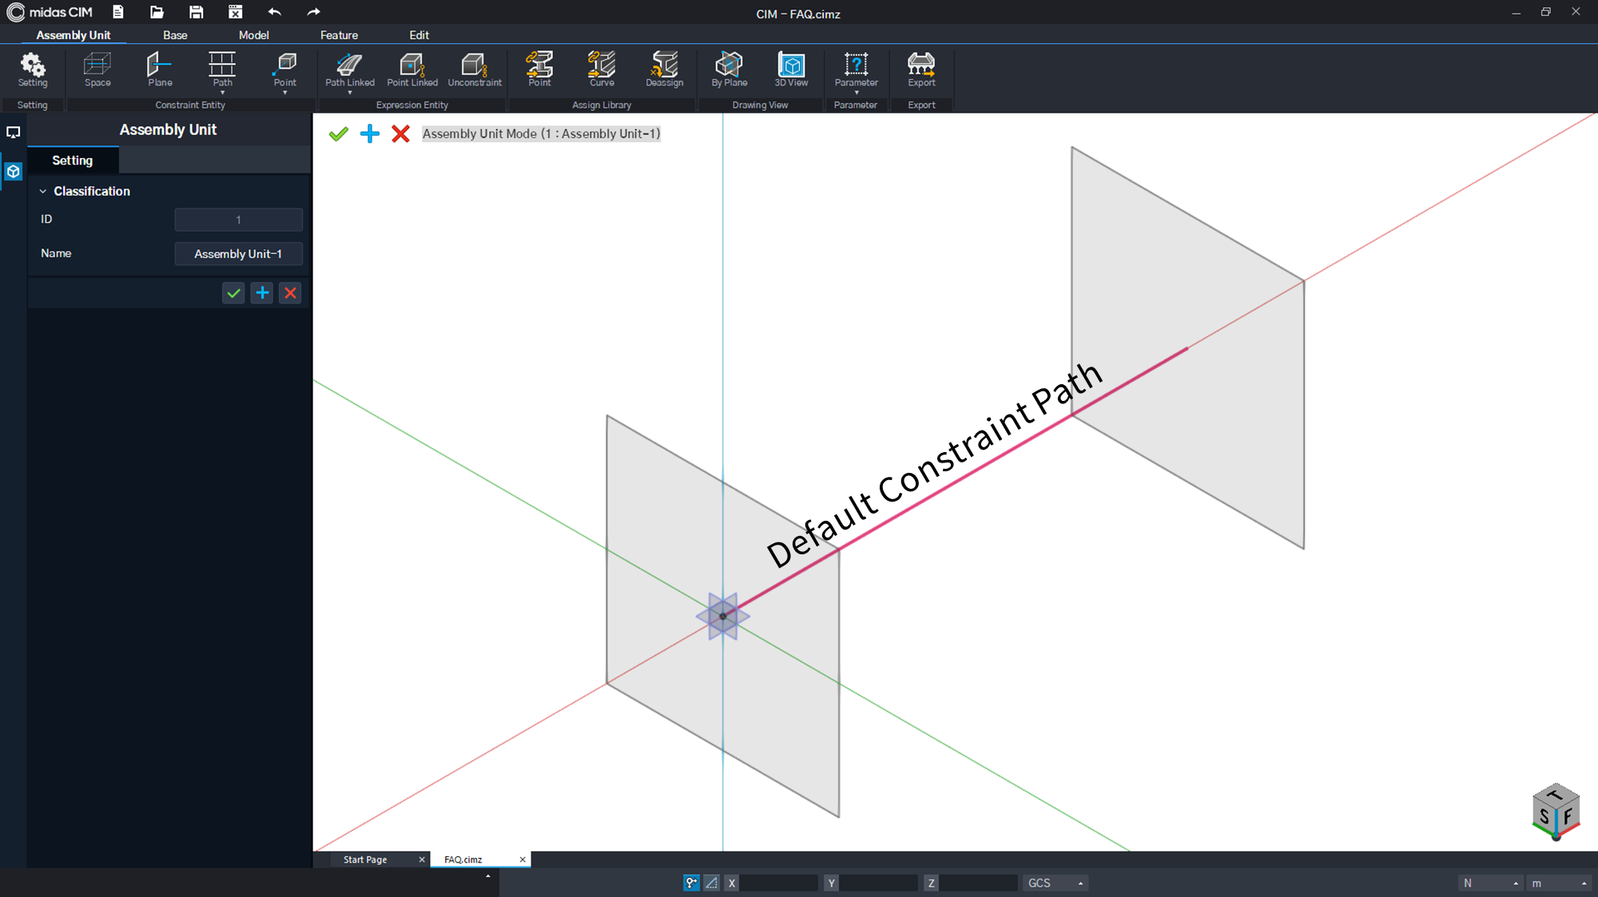Click the view cube orientation widget
Image resolution: width=1598 pixels, height=897 pixels.
[1556, 812]
